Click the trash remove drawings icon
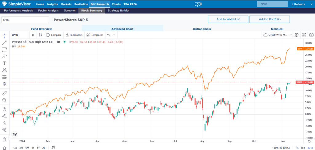The height and width of the screenshot is (150, 315). point(4,139)
